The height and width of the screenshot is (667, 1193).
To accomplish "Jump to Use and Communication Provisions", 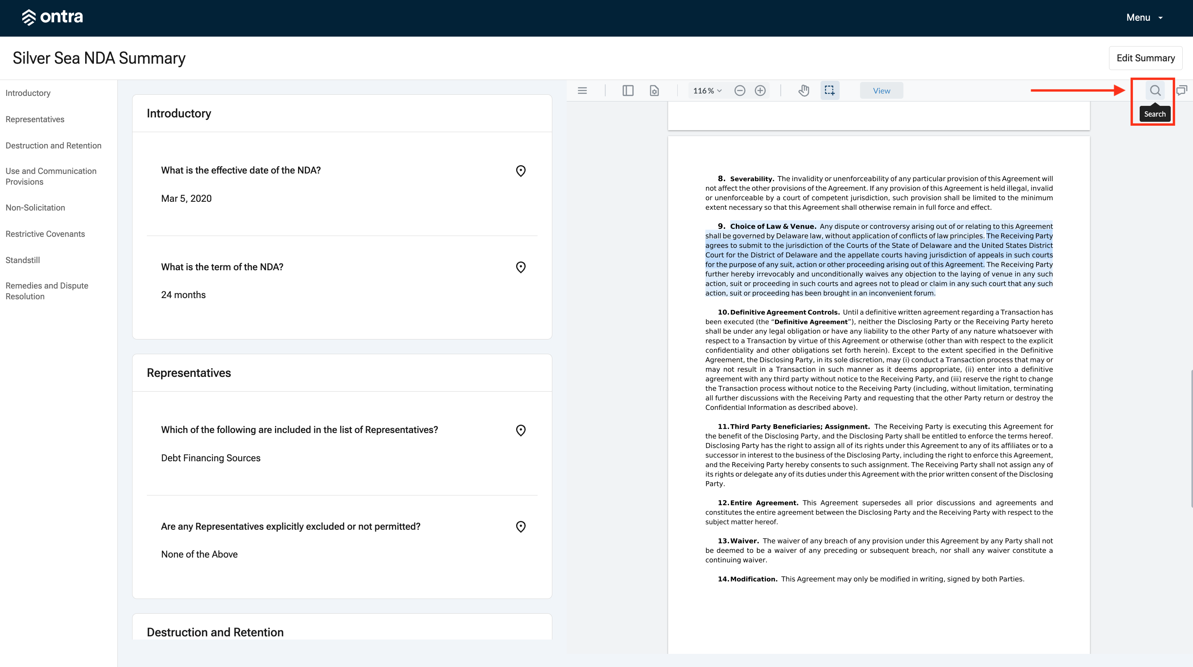I will pos(51,176).
